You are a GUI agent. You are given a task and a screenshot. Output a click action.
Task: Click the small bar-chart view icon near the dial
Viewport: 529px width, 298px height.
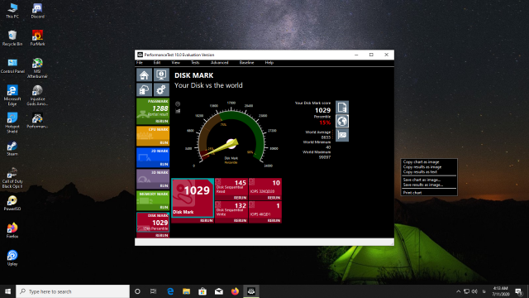click(178, 111)
